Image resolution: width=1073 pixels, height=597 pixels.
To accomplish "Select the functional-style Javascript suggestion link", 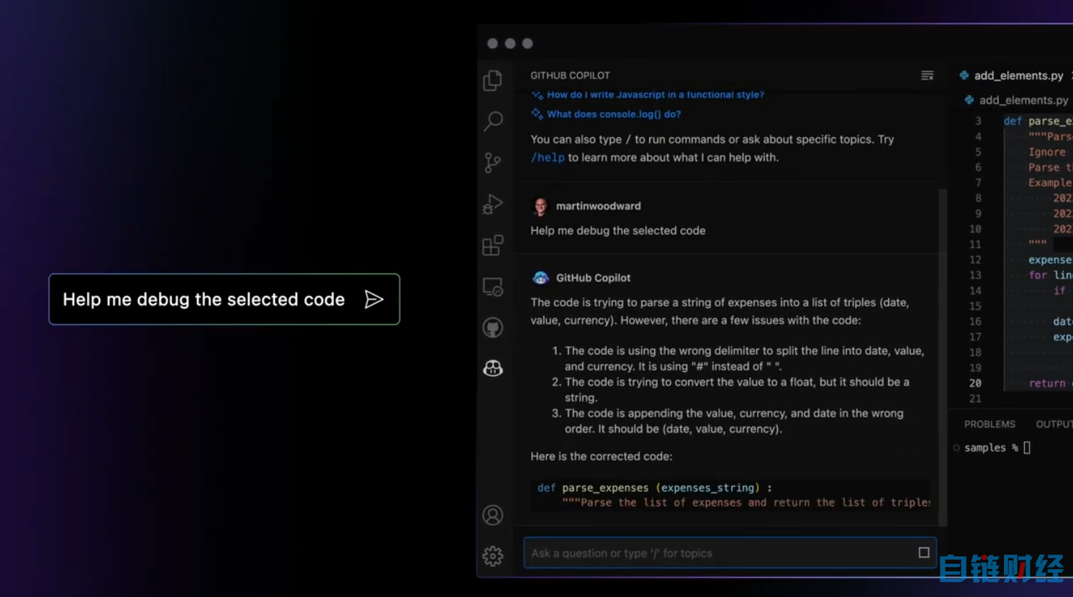I will [x=656, y=94].
